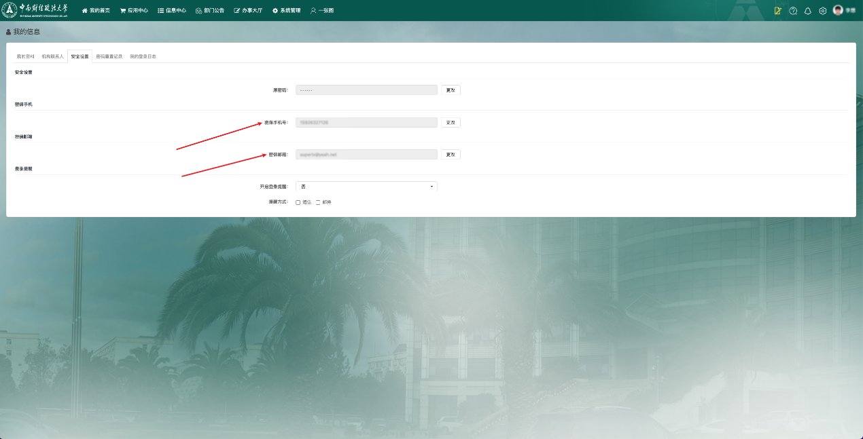Open the help question mark icon

793,11
